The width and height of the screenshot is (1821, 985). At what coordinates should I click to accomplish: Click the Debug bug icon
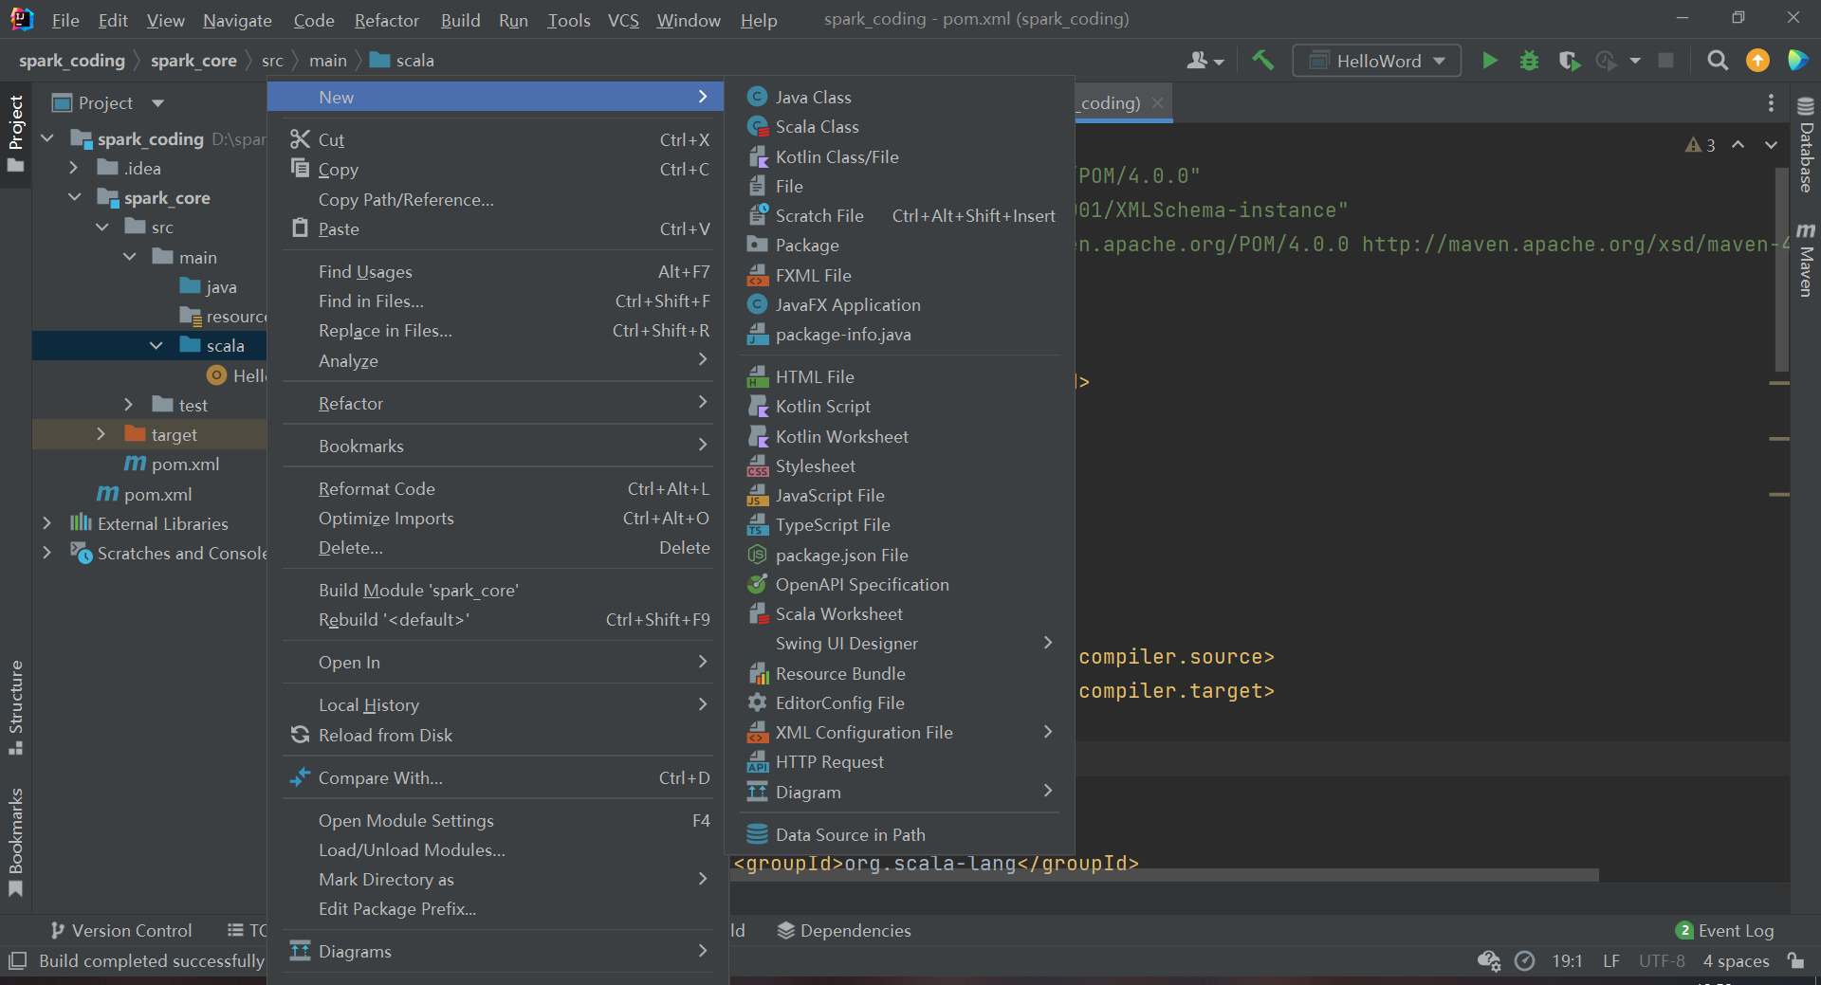(1529, 61)
